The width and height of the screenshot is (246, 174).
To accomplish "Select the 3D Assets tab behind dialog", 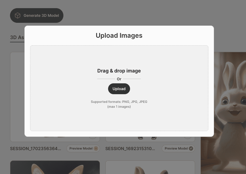I will [17, 38].
